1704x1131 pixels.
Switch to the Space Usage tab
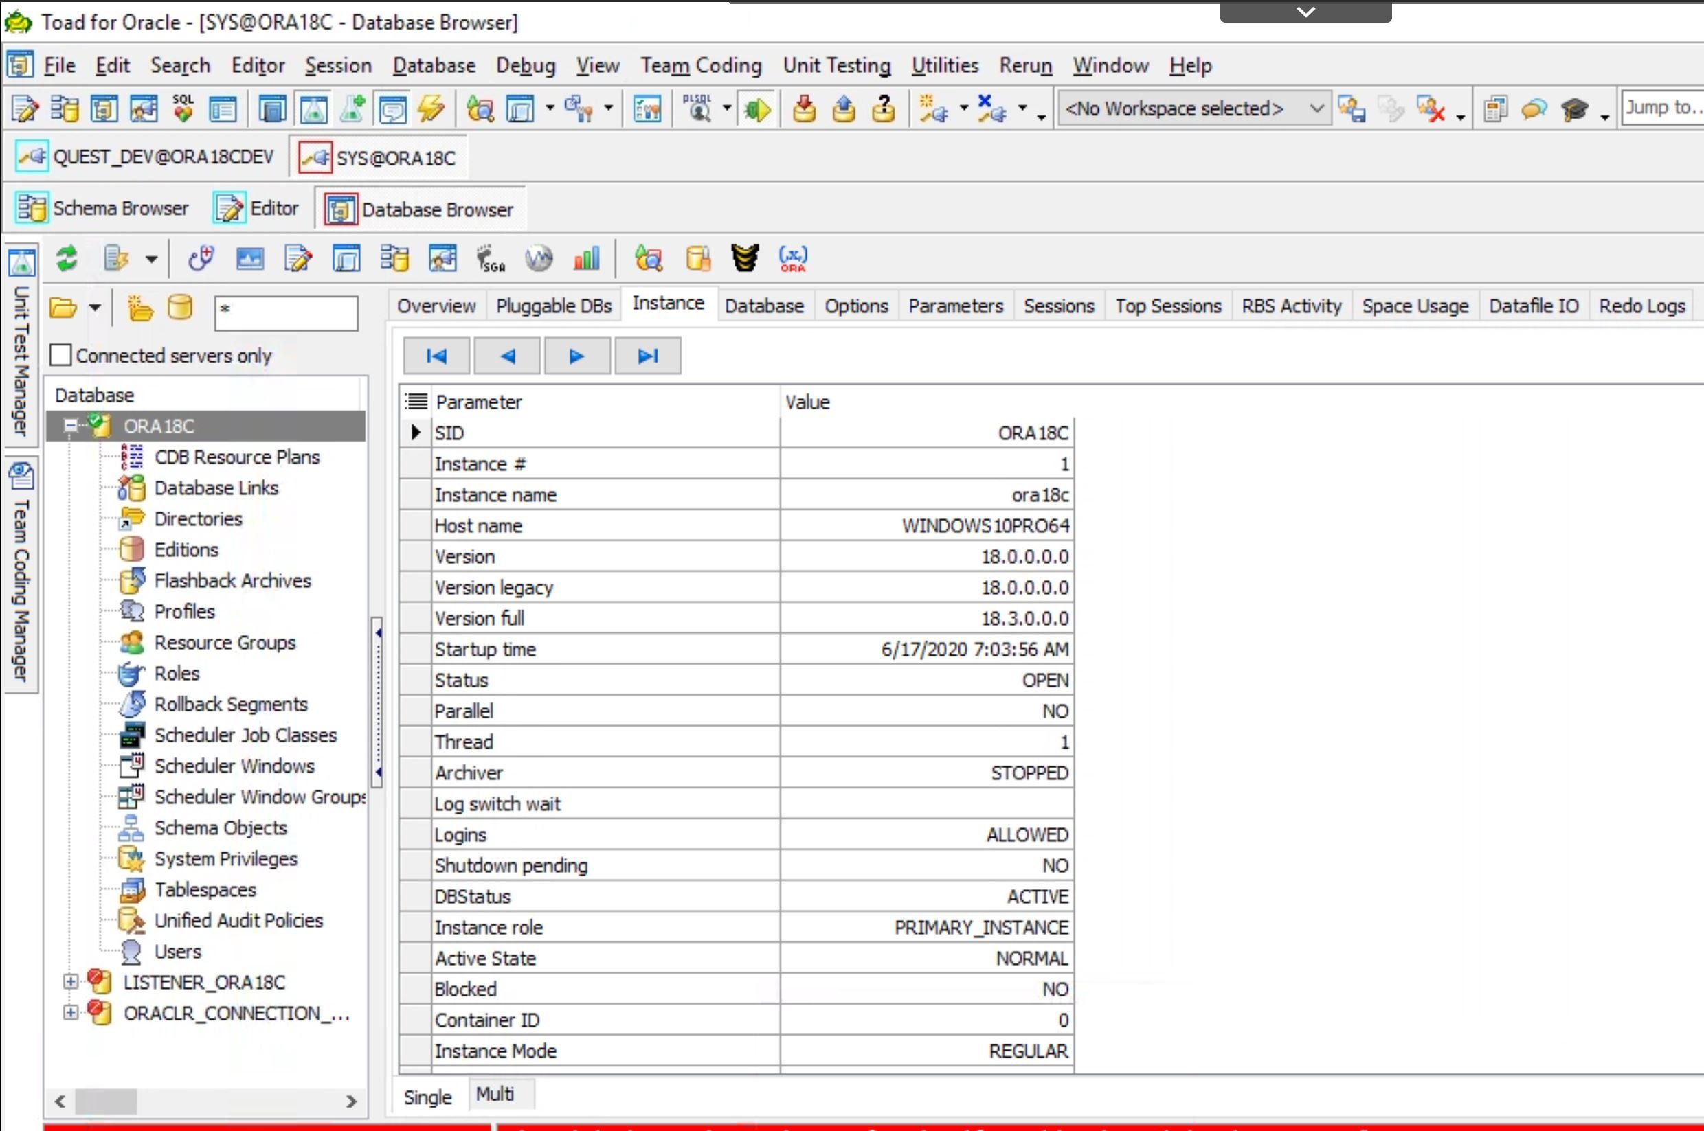(x=1415, y=306)
